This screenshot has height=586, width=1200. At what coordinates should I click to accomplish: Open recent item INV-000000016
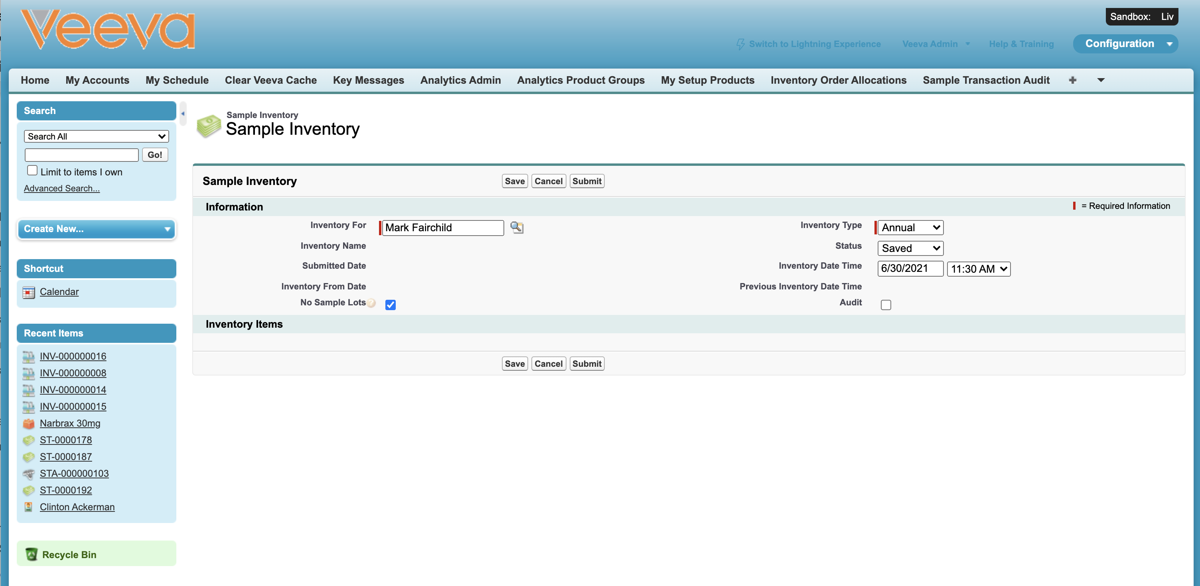coord(73,356)
